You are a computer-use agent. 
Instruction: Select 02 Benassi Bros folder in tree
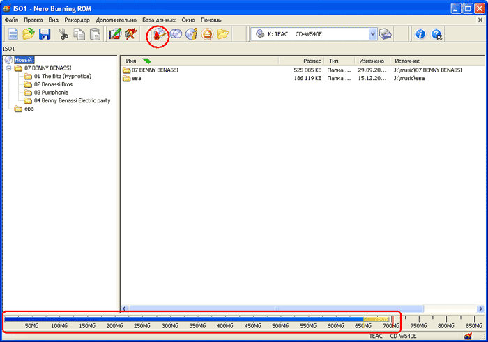(x=52, y=84)
